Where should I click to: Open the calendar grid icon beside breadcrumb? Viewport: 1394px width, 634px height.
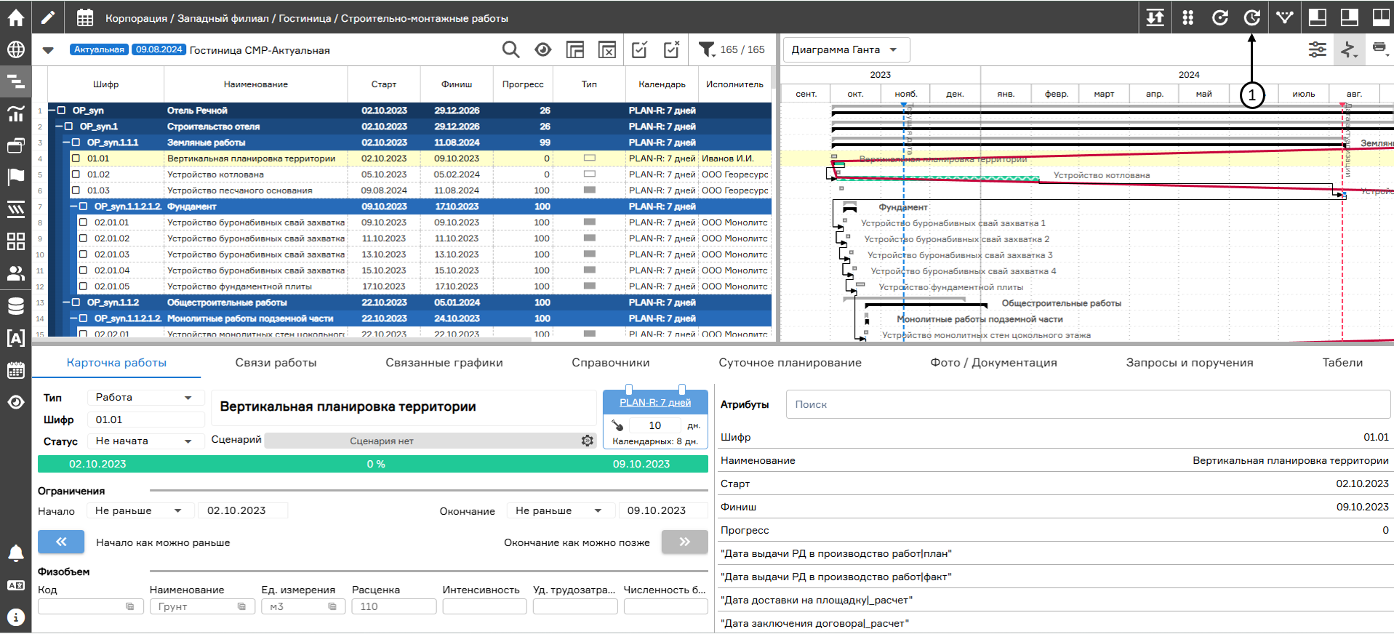point(85,17)
